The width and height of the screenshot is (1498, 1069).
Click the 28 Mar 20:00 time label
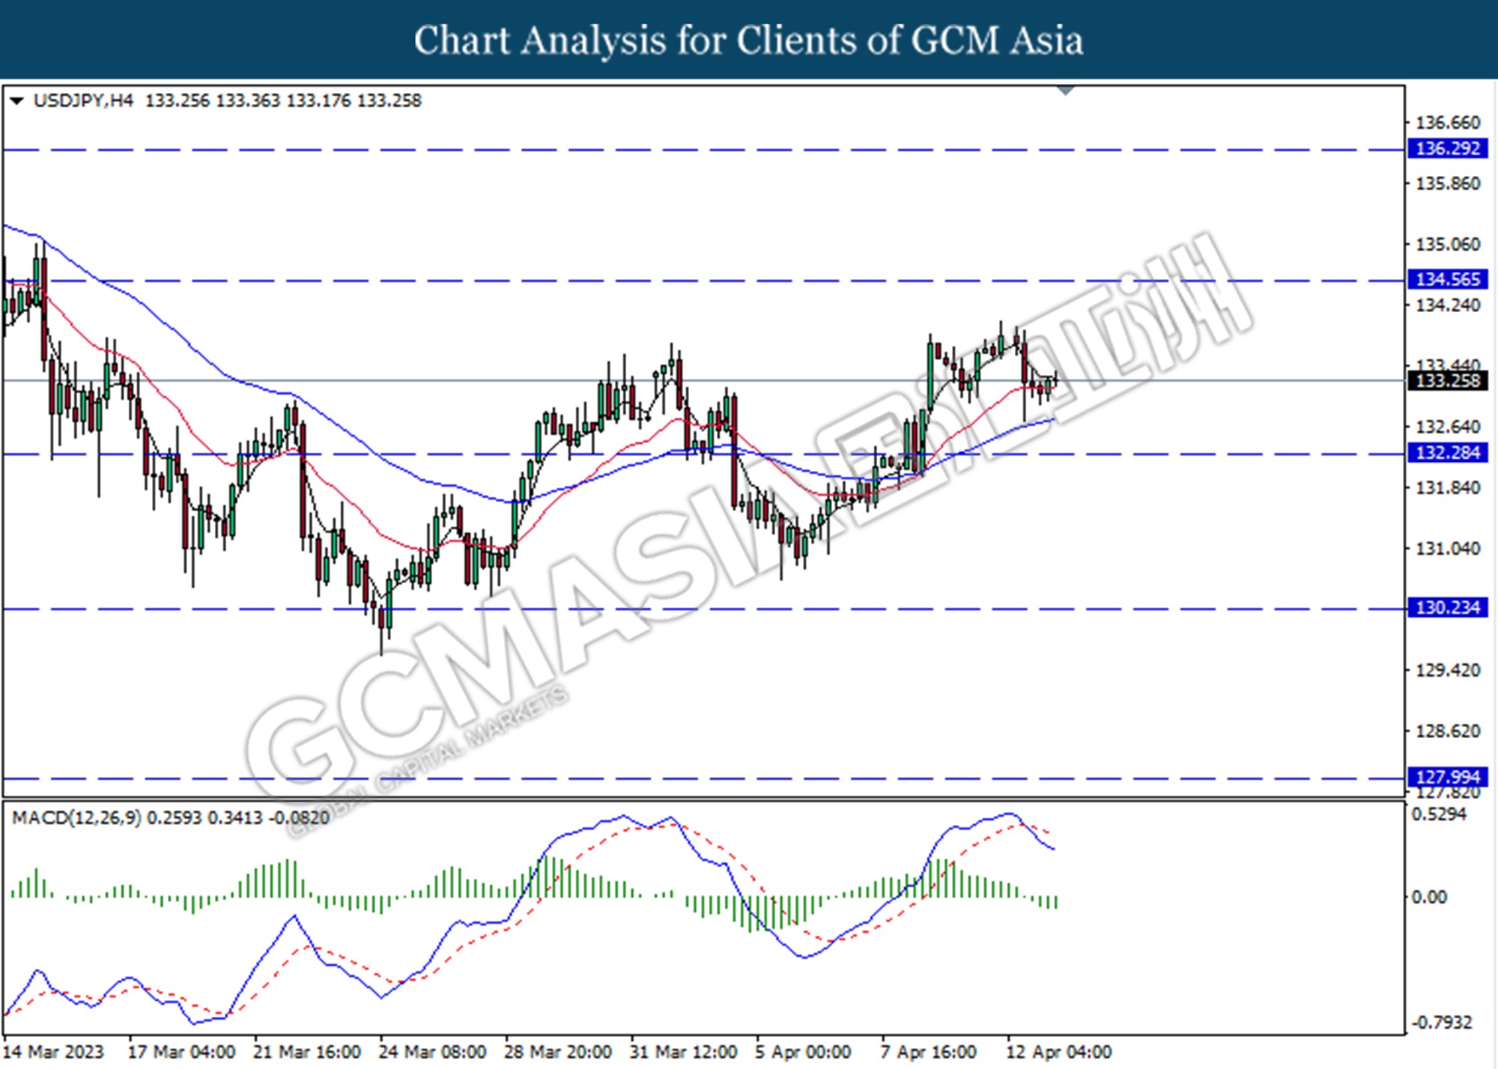558,1052
